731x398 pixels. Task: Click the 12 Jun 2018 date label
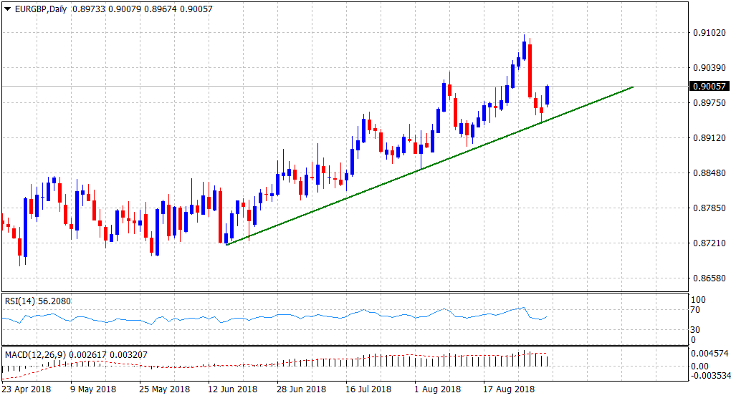coord(233,389)
